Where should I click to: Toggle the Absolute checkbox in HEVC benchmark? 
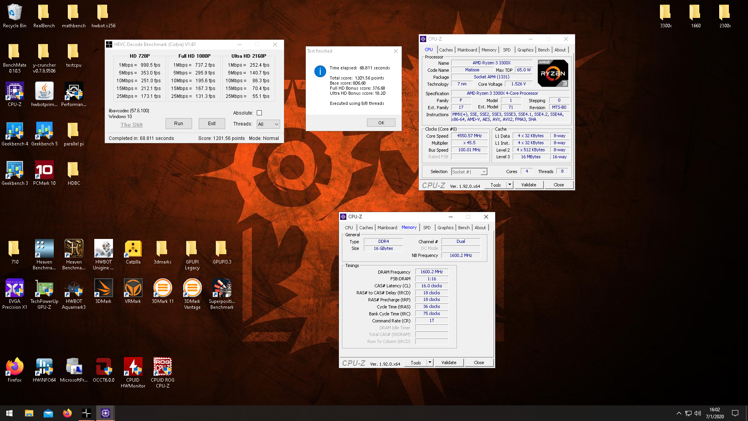[259, 113]
